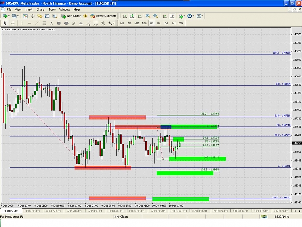Toggle chart Auto Scroll icon
The width and height of the screenshot is (302, 227).
click(x=164, y=16)
